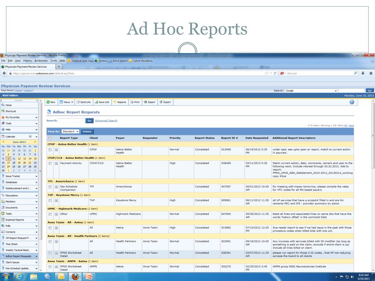
Task: Open the File menu in Firefox
Action: pyautogui.click(x=3, y=61)
